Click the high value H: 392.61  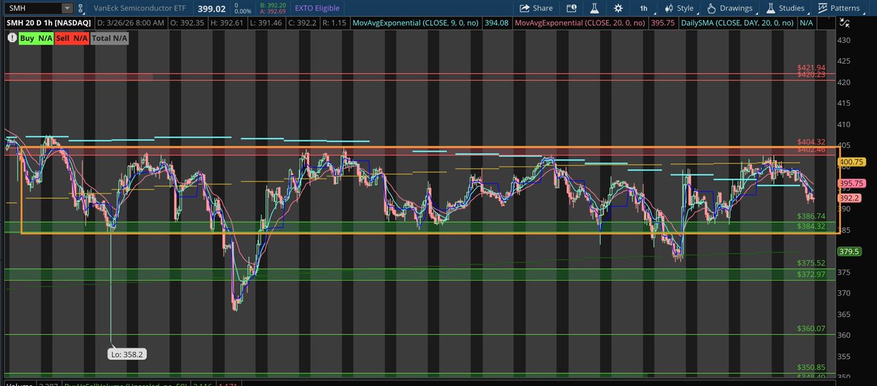[227, 23]
